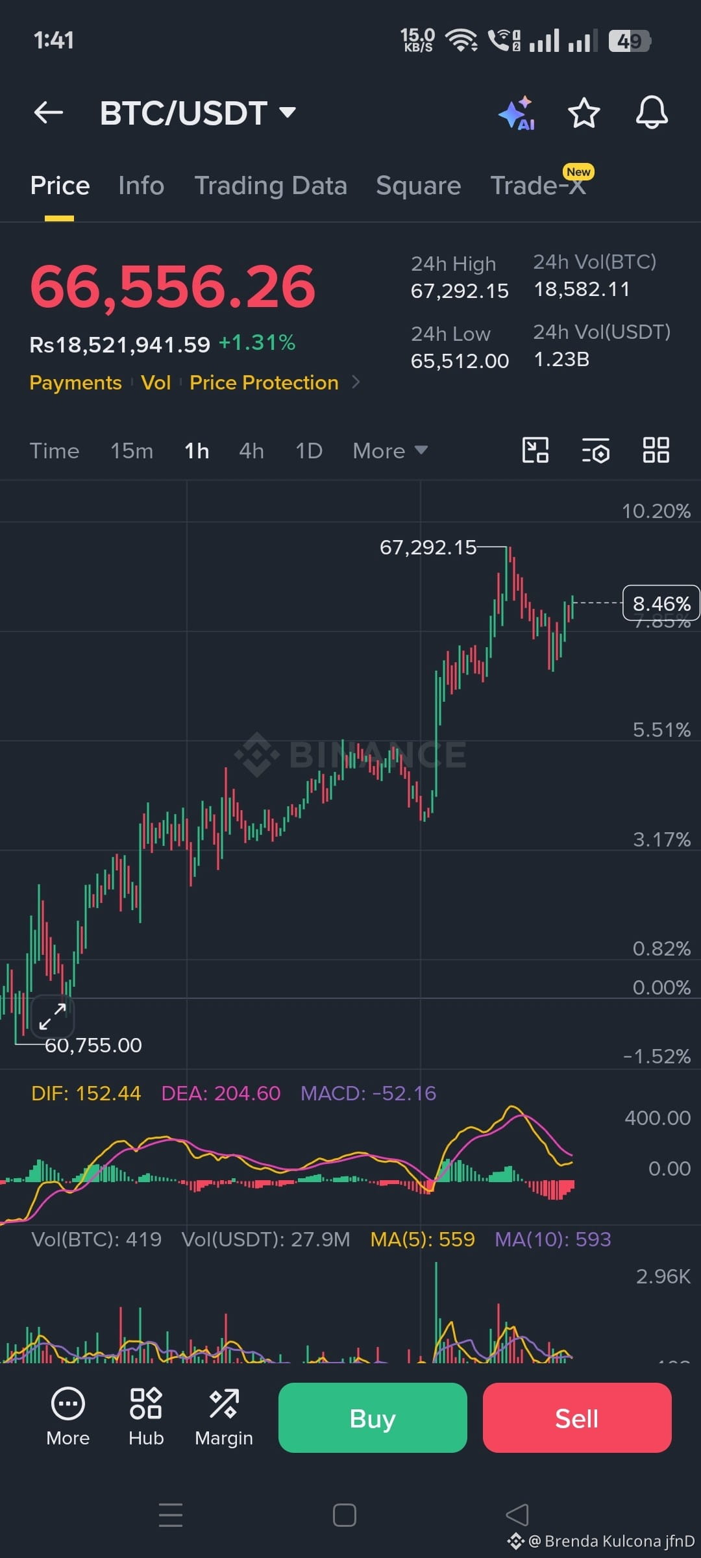Tap the 60,755.00 chart low label

(93, 1045)
